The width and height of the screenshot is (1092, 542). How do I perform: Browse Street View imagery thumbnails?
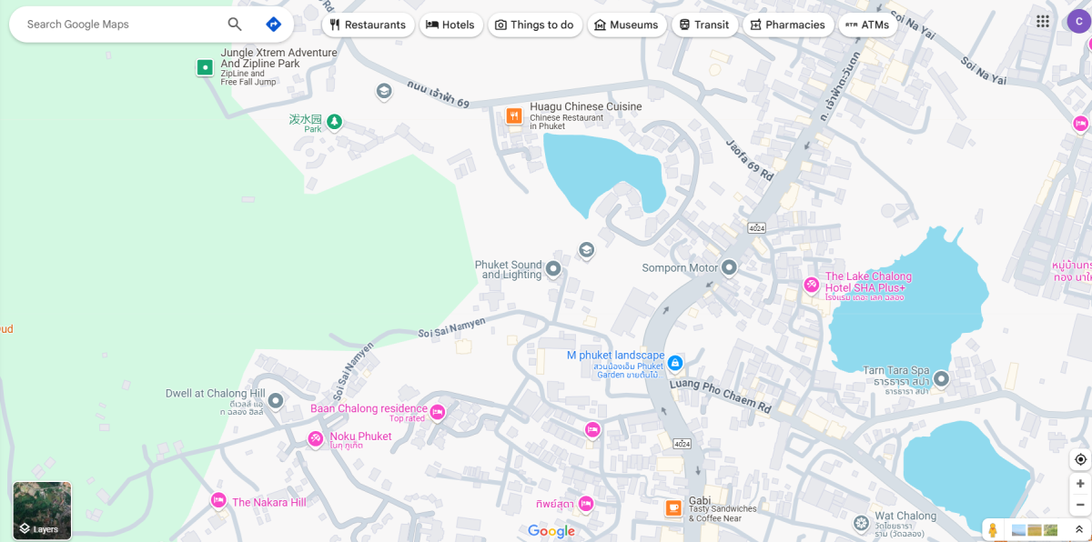tap(1036, 529)
